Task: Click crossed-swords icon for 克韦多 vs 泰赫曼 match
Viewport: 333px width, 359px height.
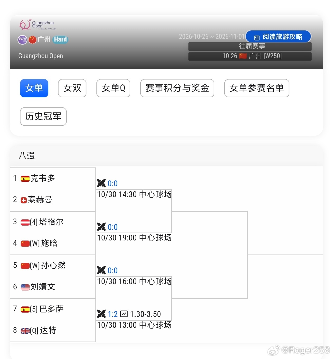Action: [x=101, y=183]
